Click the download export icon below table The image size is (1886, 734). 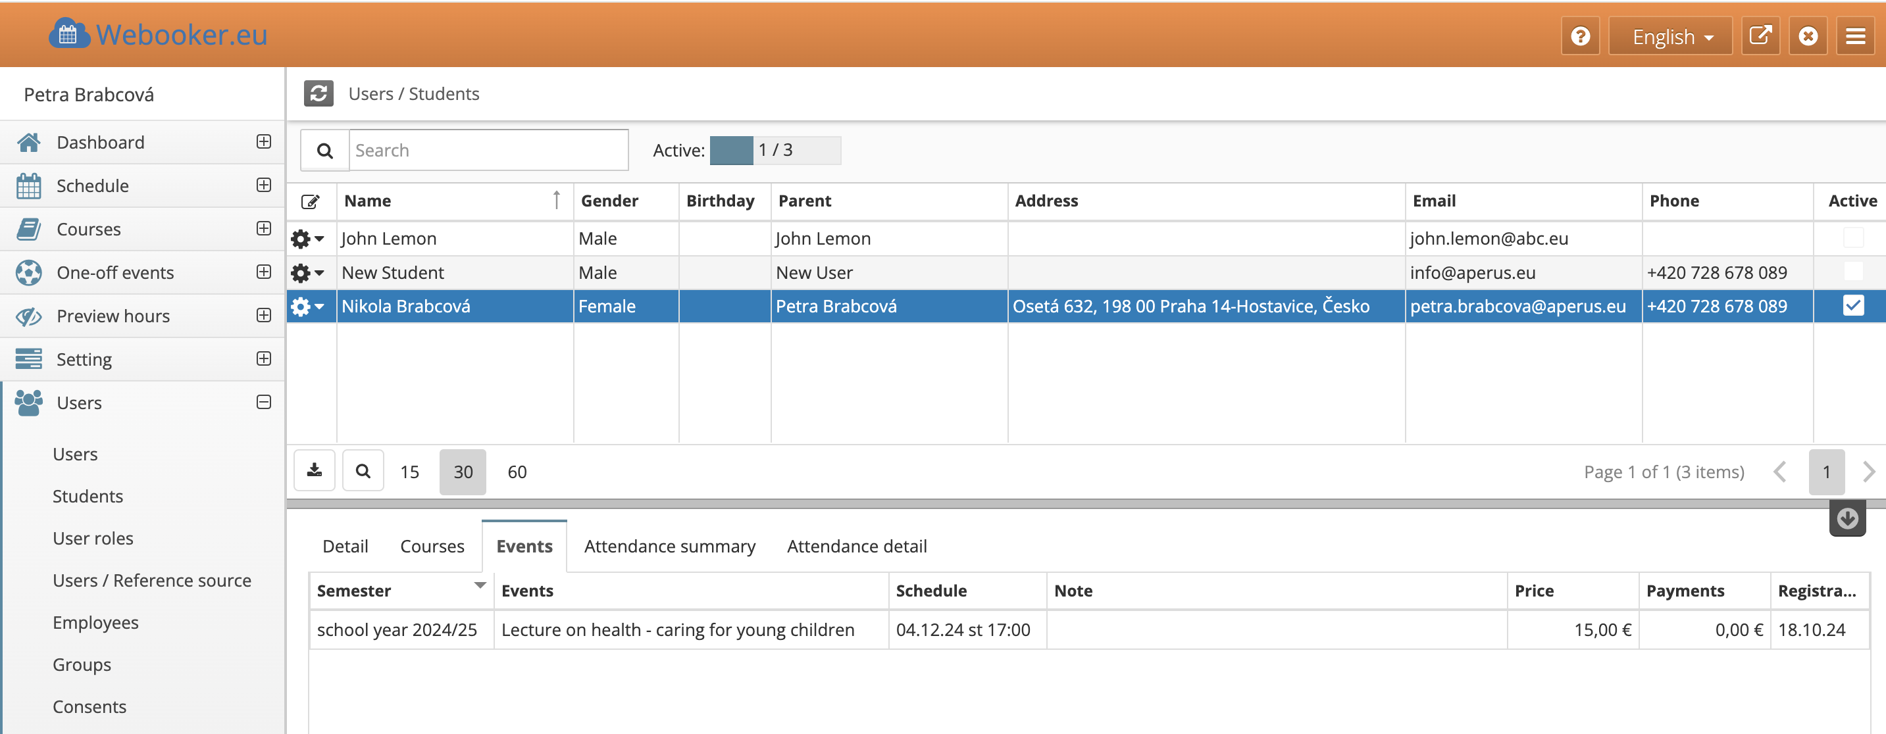click(315, 470)
